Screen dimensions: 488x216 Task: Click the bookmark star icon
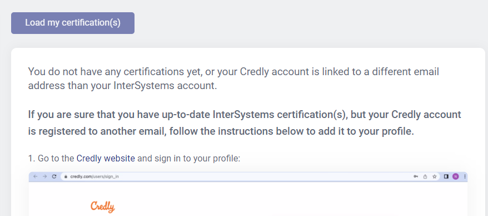(435, 176)
